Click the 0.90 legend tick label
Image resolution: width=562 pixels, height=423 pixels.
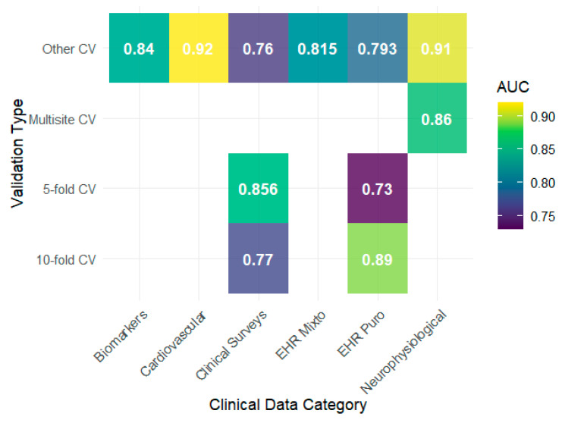(542, 117)
